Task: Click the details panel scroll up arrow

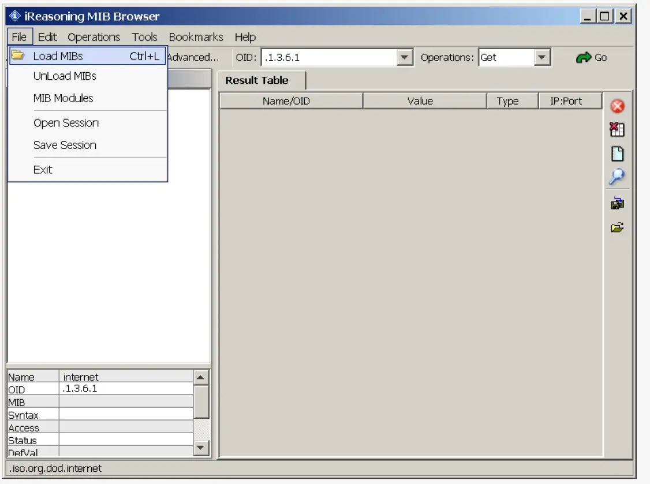Action: pos(201,377)
